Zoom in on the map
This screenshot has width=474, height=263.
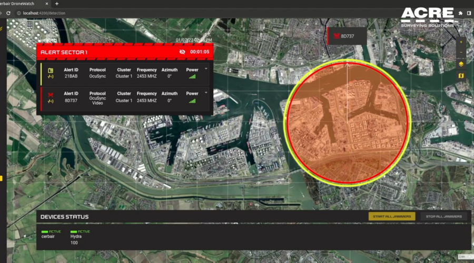coord(461,42)
